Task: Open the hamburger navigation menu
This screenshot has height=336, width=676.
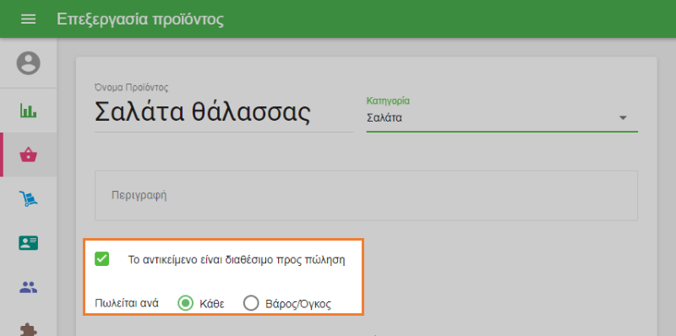Action: pyautogui.click(x=29, y=19)
